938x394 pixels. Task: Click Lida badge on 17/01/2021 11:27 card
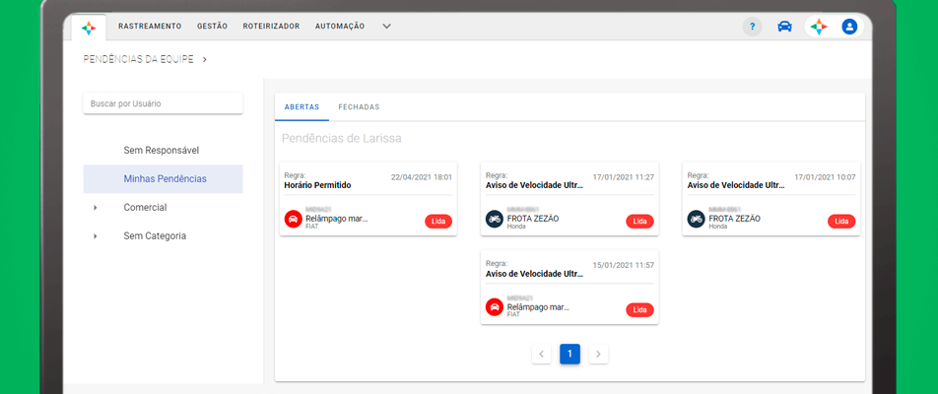(640, 222)
